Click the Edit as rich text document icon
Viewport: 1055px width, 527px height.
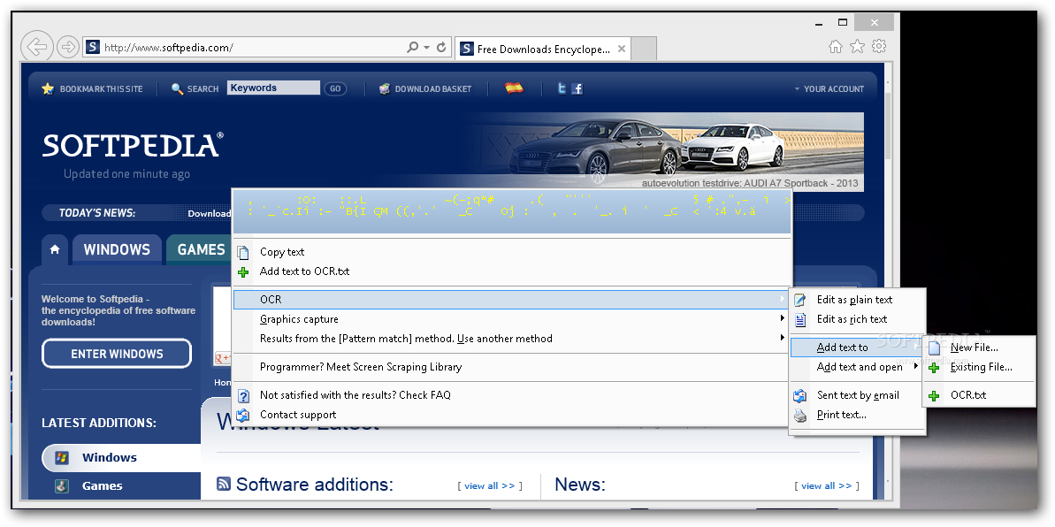point(800,320)
